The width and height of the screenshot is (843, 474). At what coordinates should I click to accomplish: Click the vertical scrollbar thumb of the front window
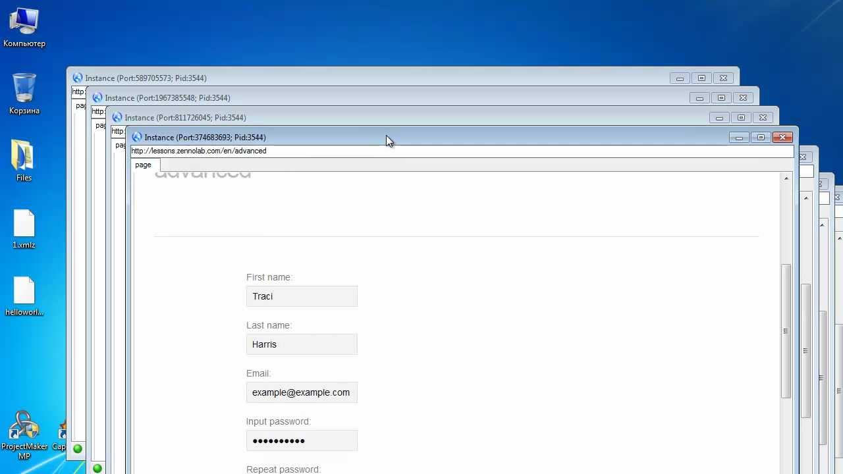[786, 331]
